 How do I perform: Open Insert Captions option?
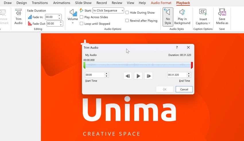[x=203, y=17]
